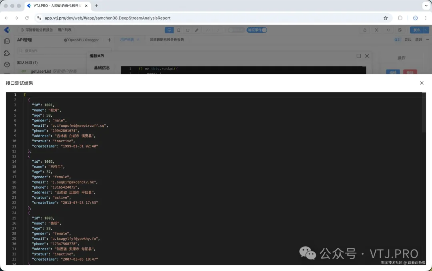Toggle the grey switch left of 响应事件
This screenshot has width=432, height=271.
(236, 30)
